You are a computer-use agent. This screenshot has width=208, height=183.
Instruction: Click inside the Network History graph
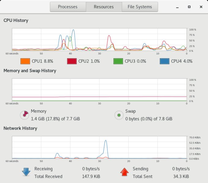[x=99, y=147]
